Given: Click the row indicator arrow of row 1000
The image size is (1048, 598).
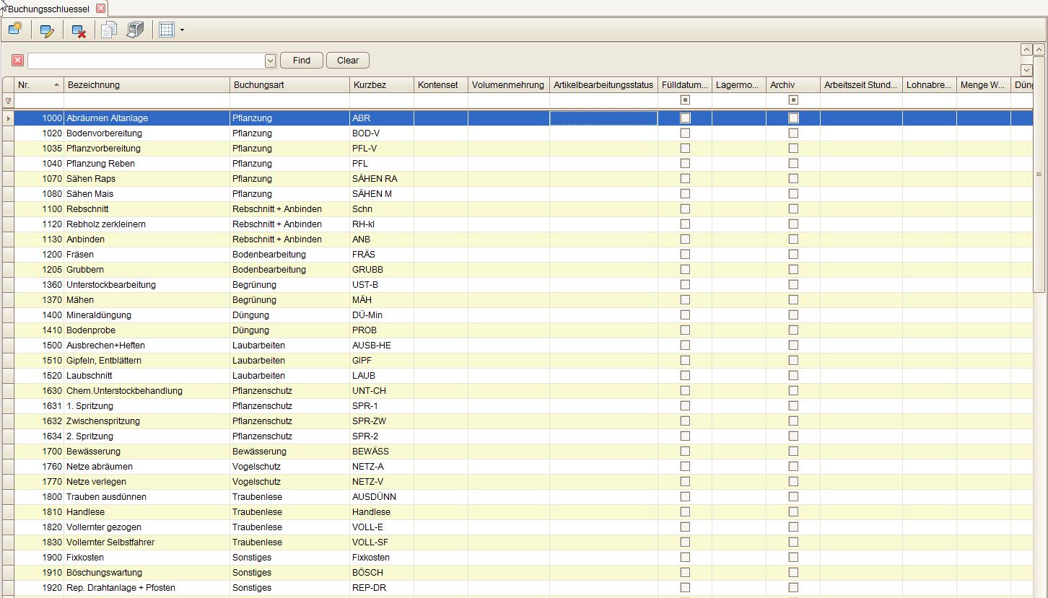Looking at the screenshot, I should [8, 118].
